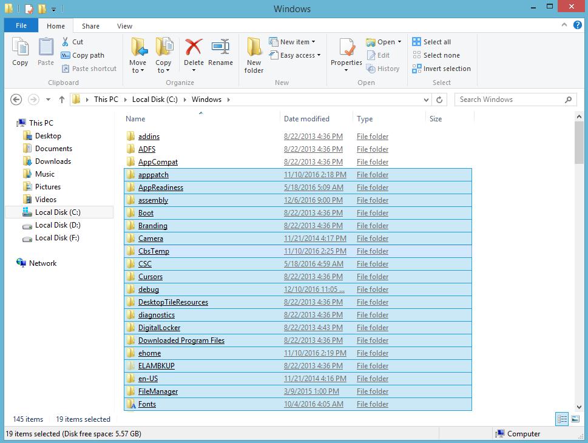This screenshot has width=588, height=443.
Task: Go back with the Back arrow
Action: pyautogui.click(x=16, y=100)
